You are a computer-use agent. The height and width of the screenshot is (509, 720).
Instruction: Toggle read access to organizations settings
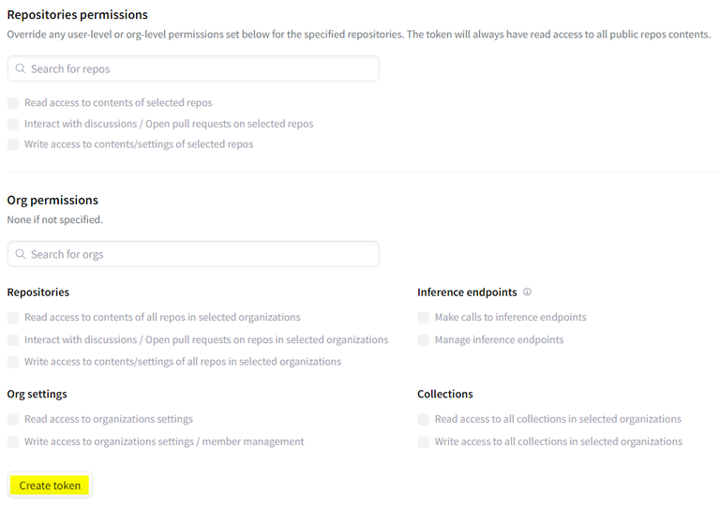click(13, 420)
